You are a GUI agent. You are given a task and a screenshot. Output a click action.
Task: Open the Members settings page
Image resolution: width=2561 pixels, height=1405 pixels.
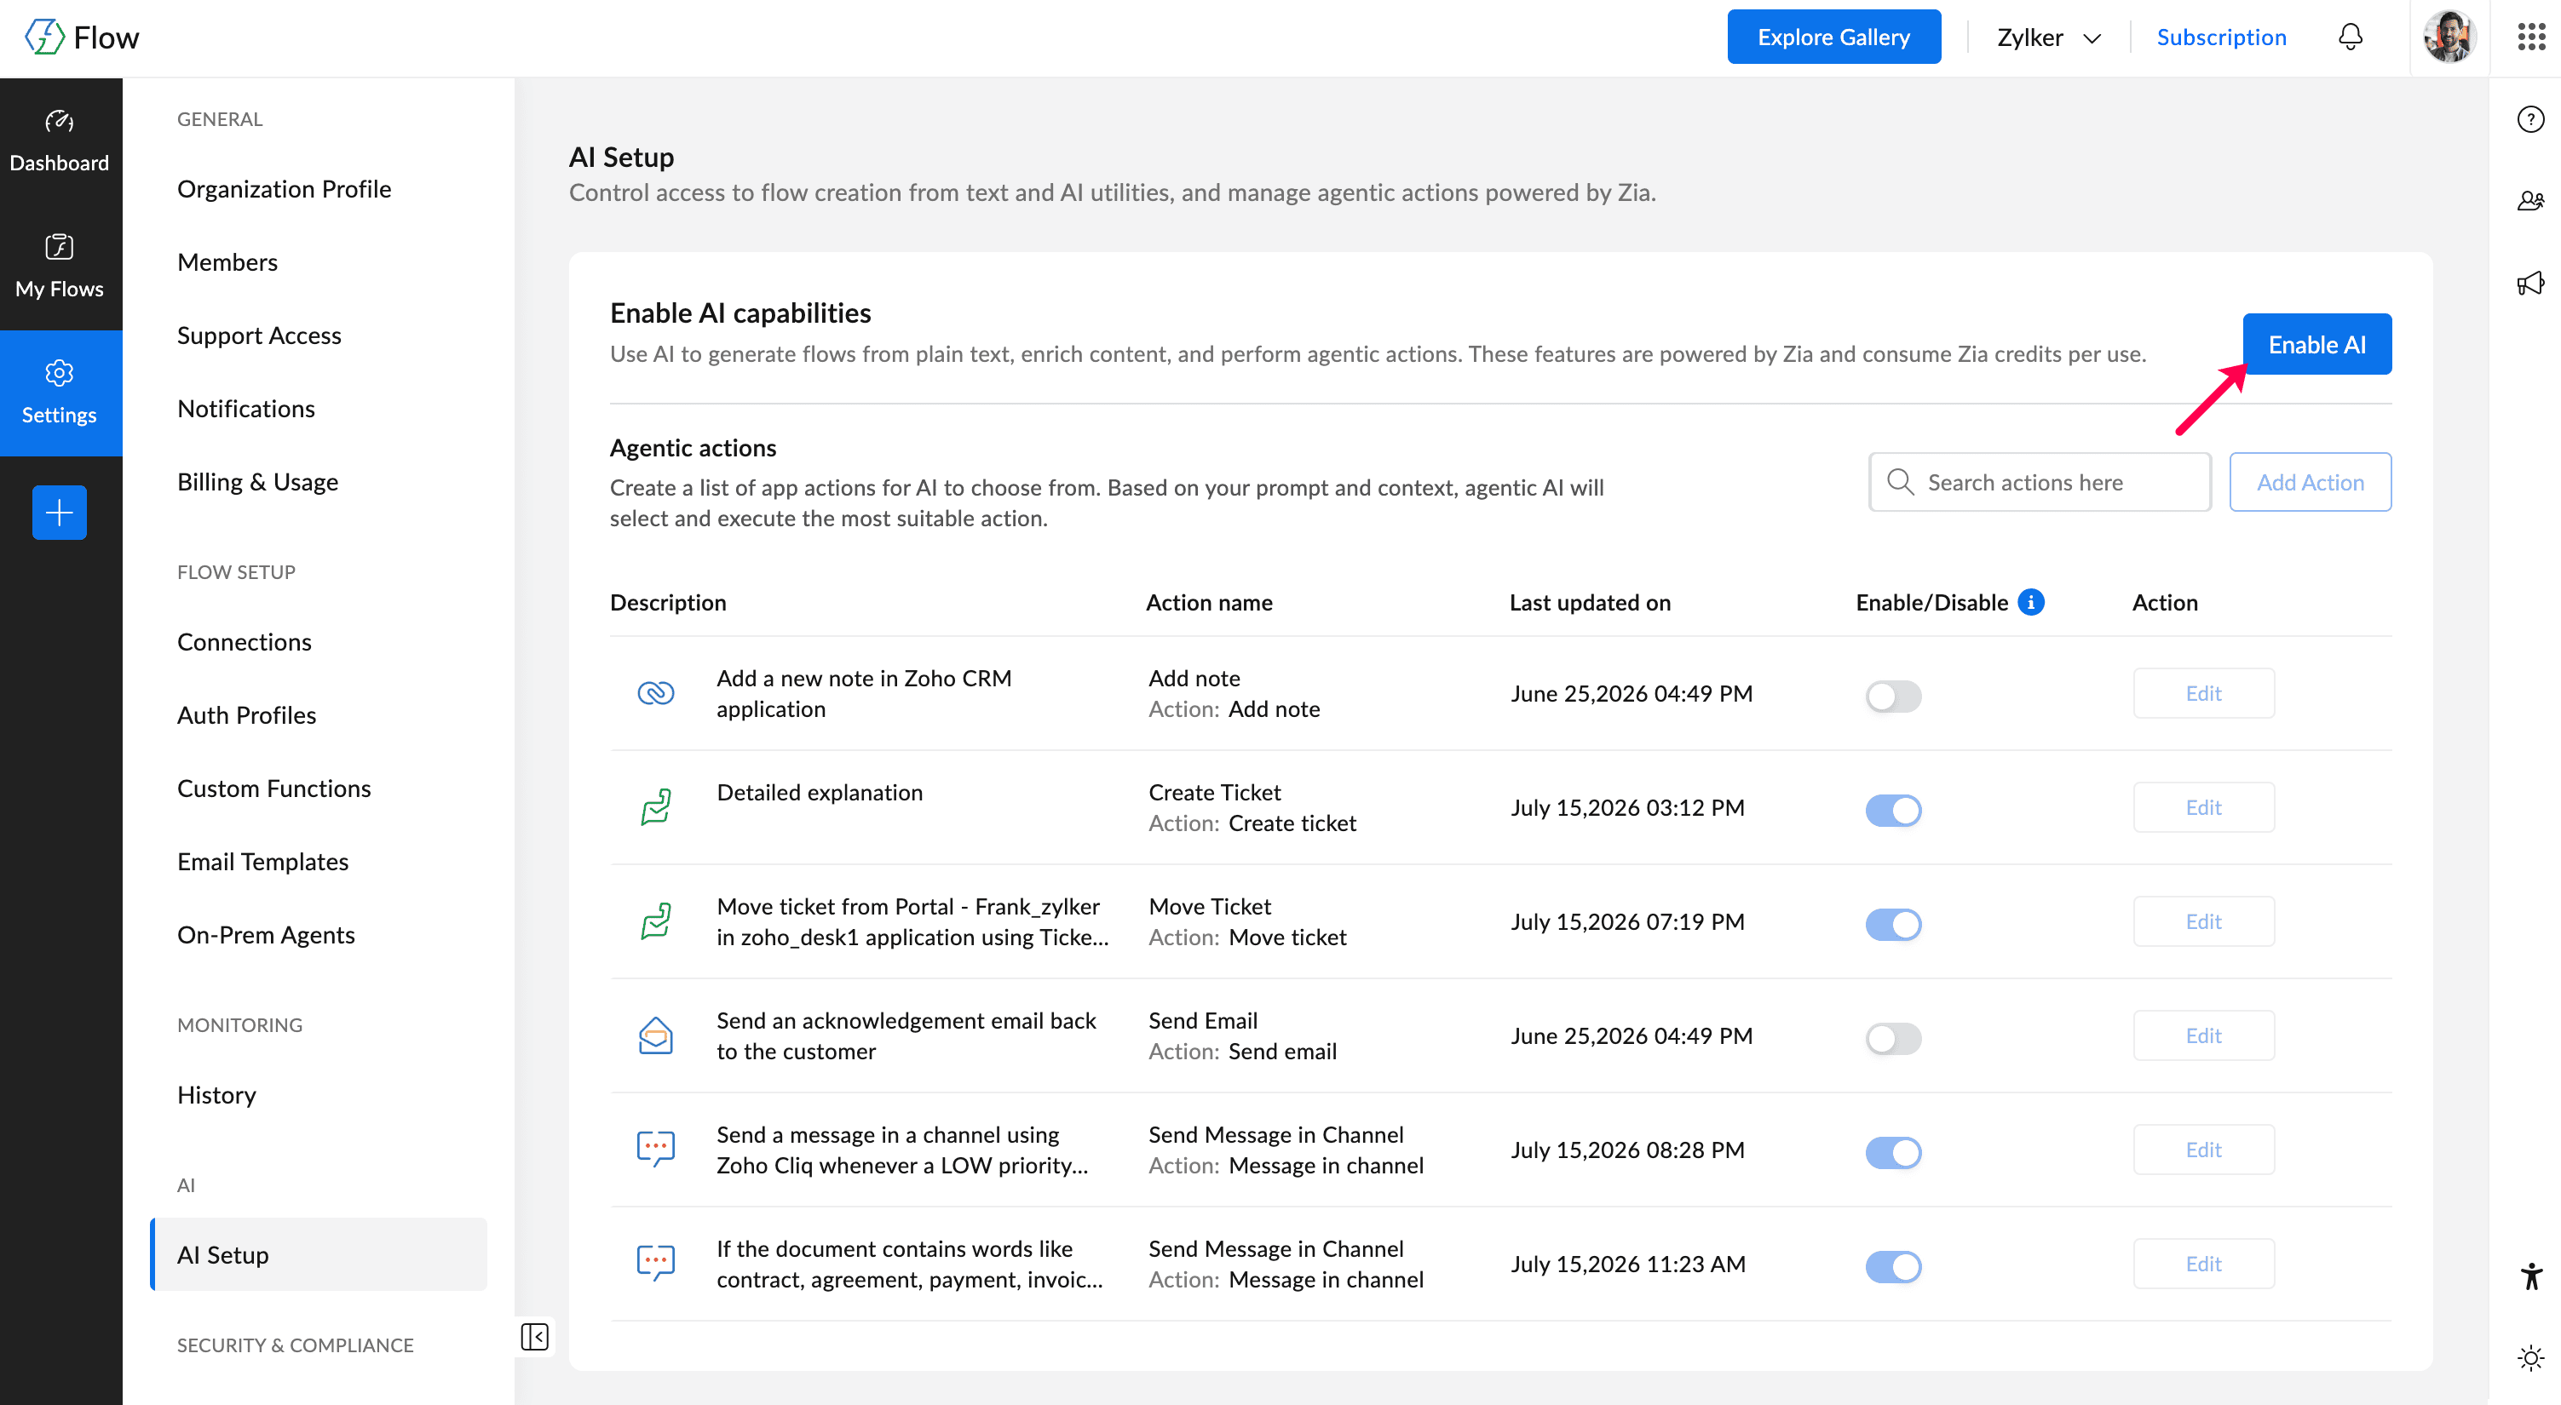point(227,262)
